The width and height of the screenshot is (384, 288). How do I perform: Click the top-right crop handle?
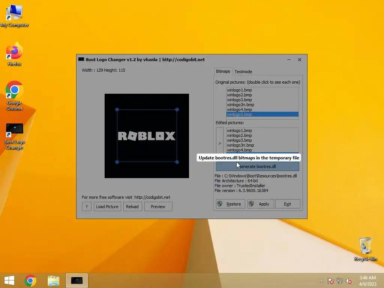177,109
